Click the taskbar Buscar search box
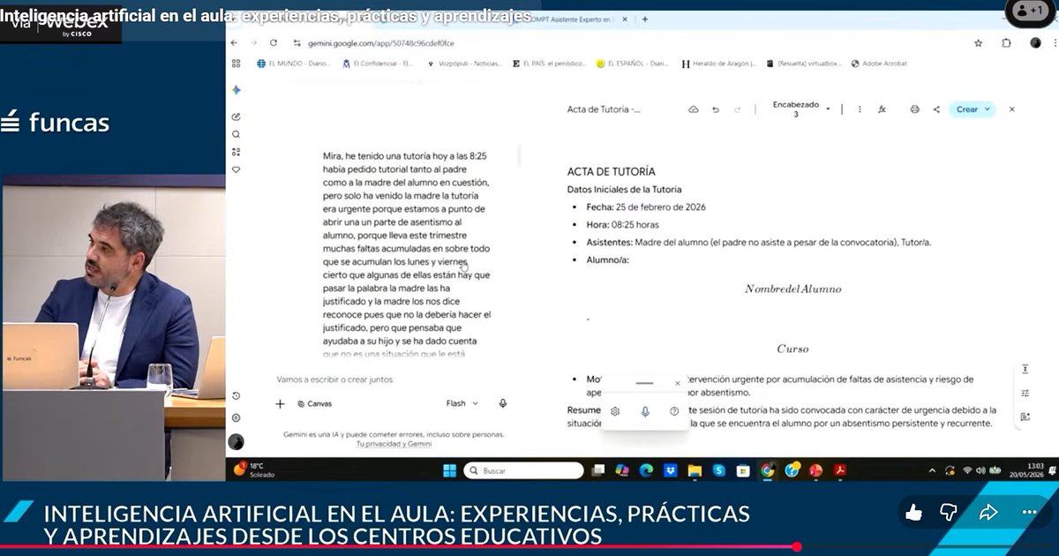Screen dimensions: 1059x556 tap(524, 470)
